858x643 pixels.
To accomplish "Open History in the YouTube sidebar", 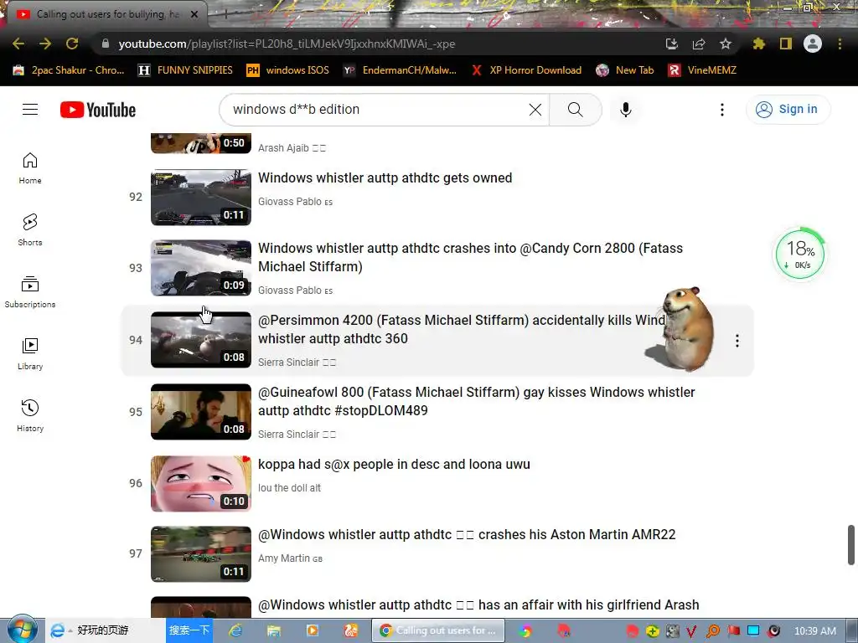I will pos(30,416).
